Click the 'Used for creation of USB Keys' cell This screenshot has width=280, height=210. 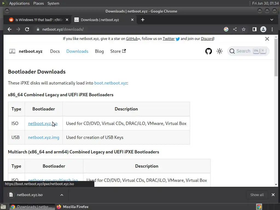[126, 137]
